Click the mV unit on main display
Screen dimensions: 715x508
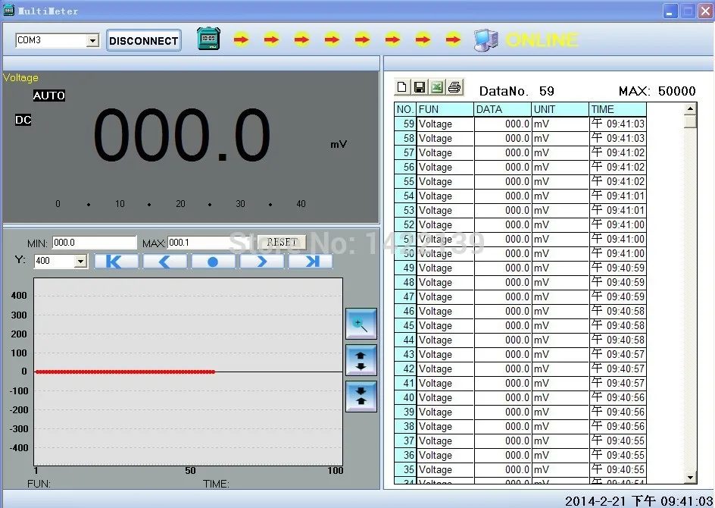(x=339, y=144)
